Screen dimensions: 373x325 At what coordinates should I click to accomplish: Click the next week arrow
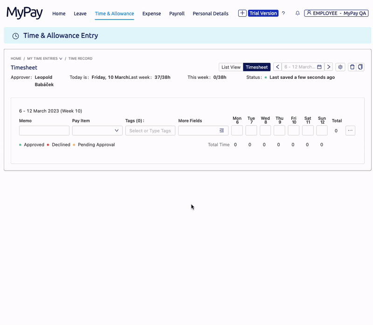tap(329, 67)
